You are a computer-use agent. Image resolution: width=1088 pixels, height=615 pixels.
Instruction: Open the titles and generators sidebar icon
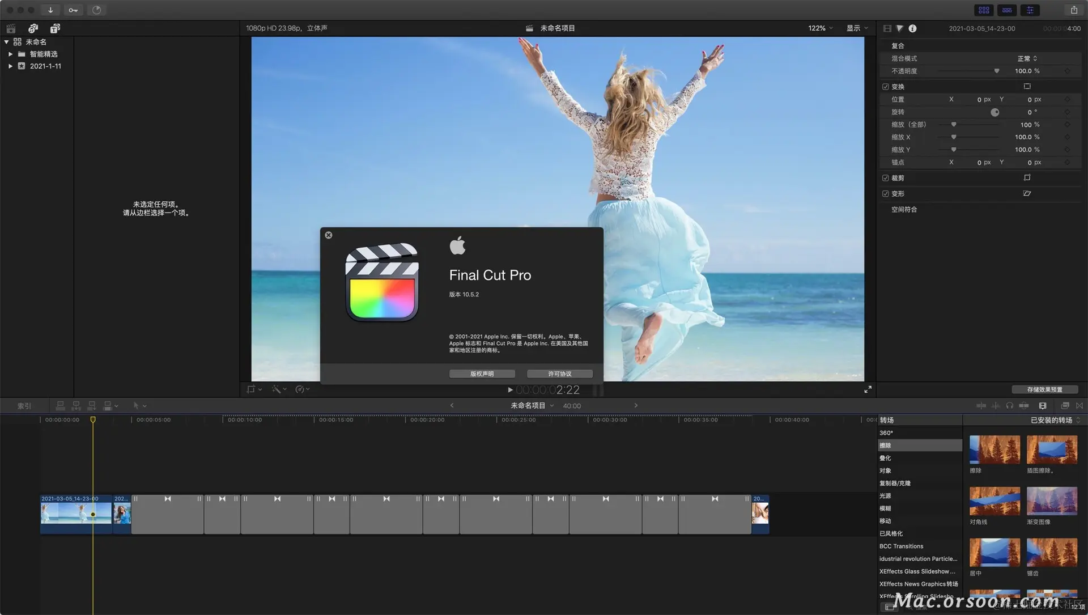(x=55, y=28)
